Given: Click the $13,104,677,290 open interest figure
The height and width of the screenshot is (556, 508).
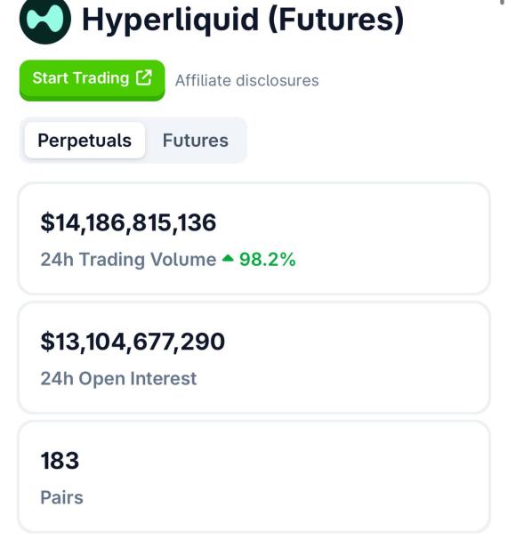Looking at the screenshot, I should (133, 342).
